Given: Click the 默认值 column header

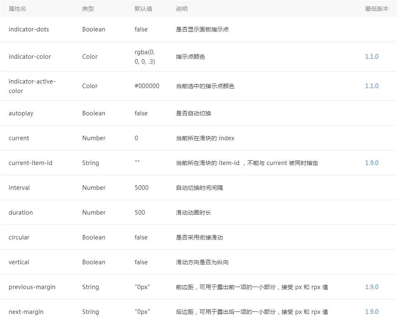Looking at the screenshot, I should click(x=143, y=9).
